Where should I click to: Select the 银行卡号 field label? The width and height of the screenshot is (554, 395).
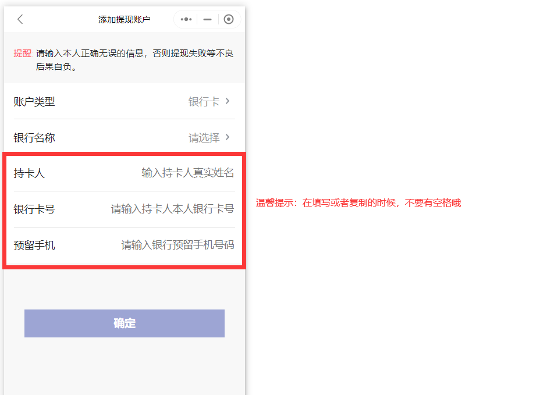pos(34,209)
